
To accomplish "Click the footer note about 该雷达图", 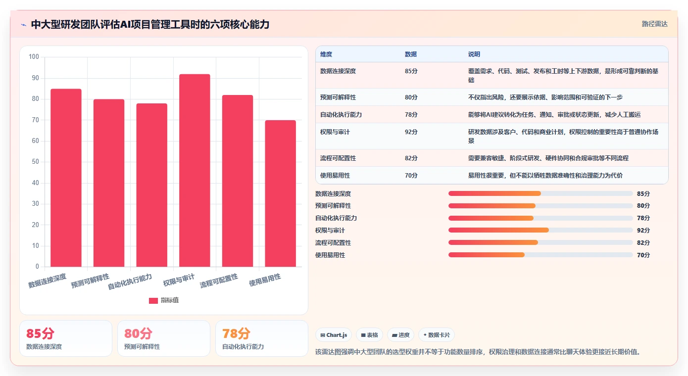I will point(479,352).
